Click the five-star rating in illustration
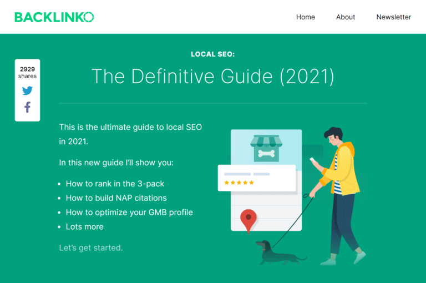The image size is (426, 283). point(239,183)
